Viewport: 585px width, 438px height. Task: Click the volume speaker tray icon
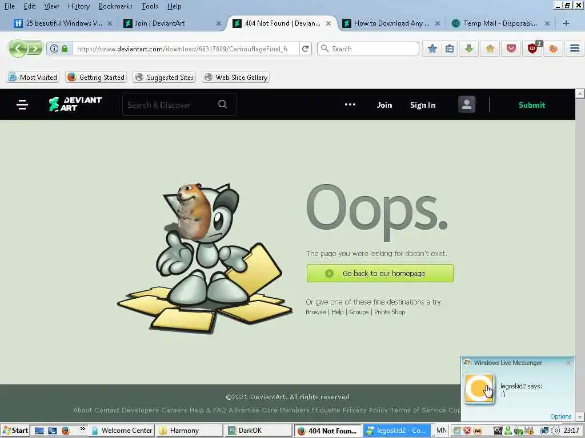coord(555,431)
